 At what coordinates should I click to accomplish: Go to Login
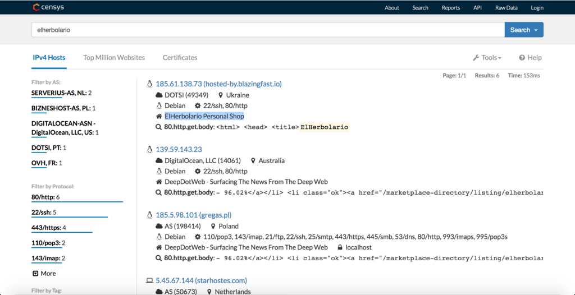click(x=537, y=8)
